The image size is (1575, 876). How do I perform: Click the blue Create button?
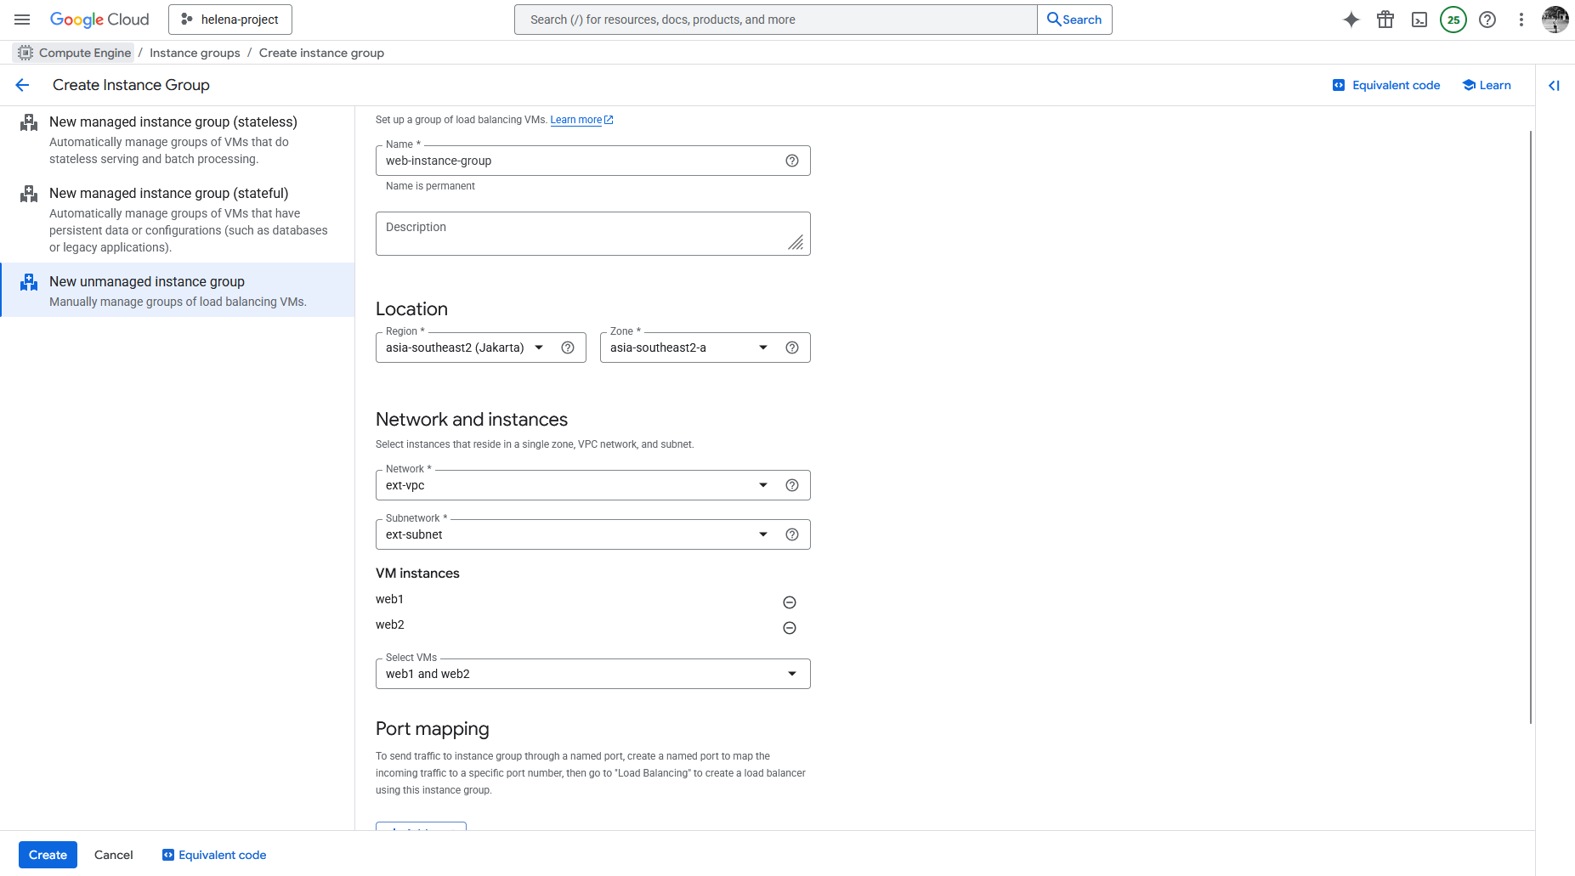48,855
